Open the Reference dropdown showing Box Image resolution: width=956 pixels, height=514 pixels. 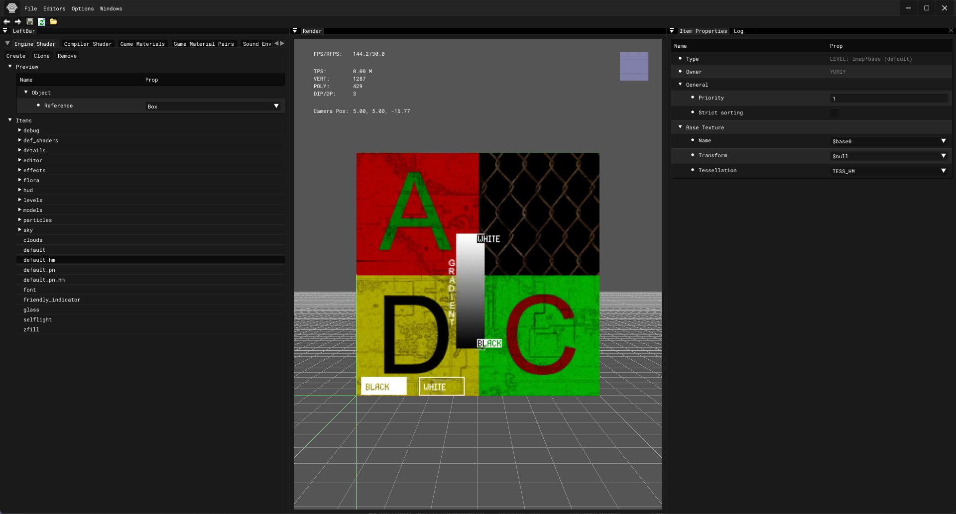[x=276, y=106]
